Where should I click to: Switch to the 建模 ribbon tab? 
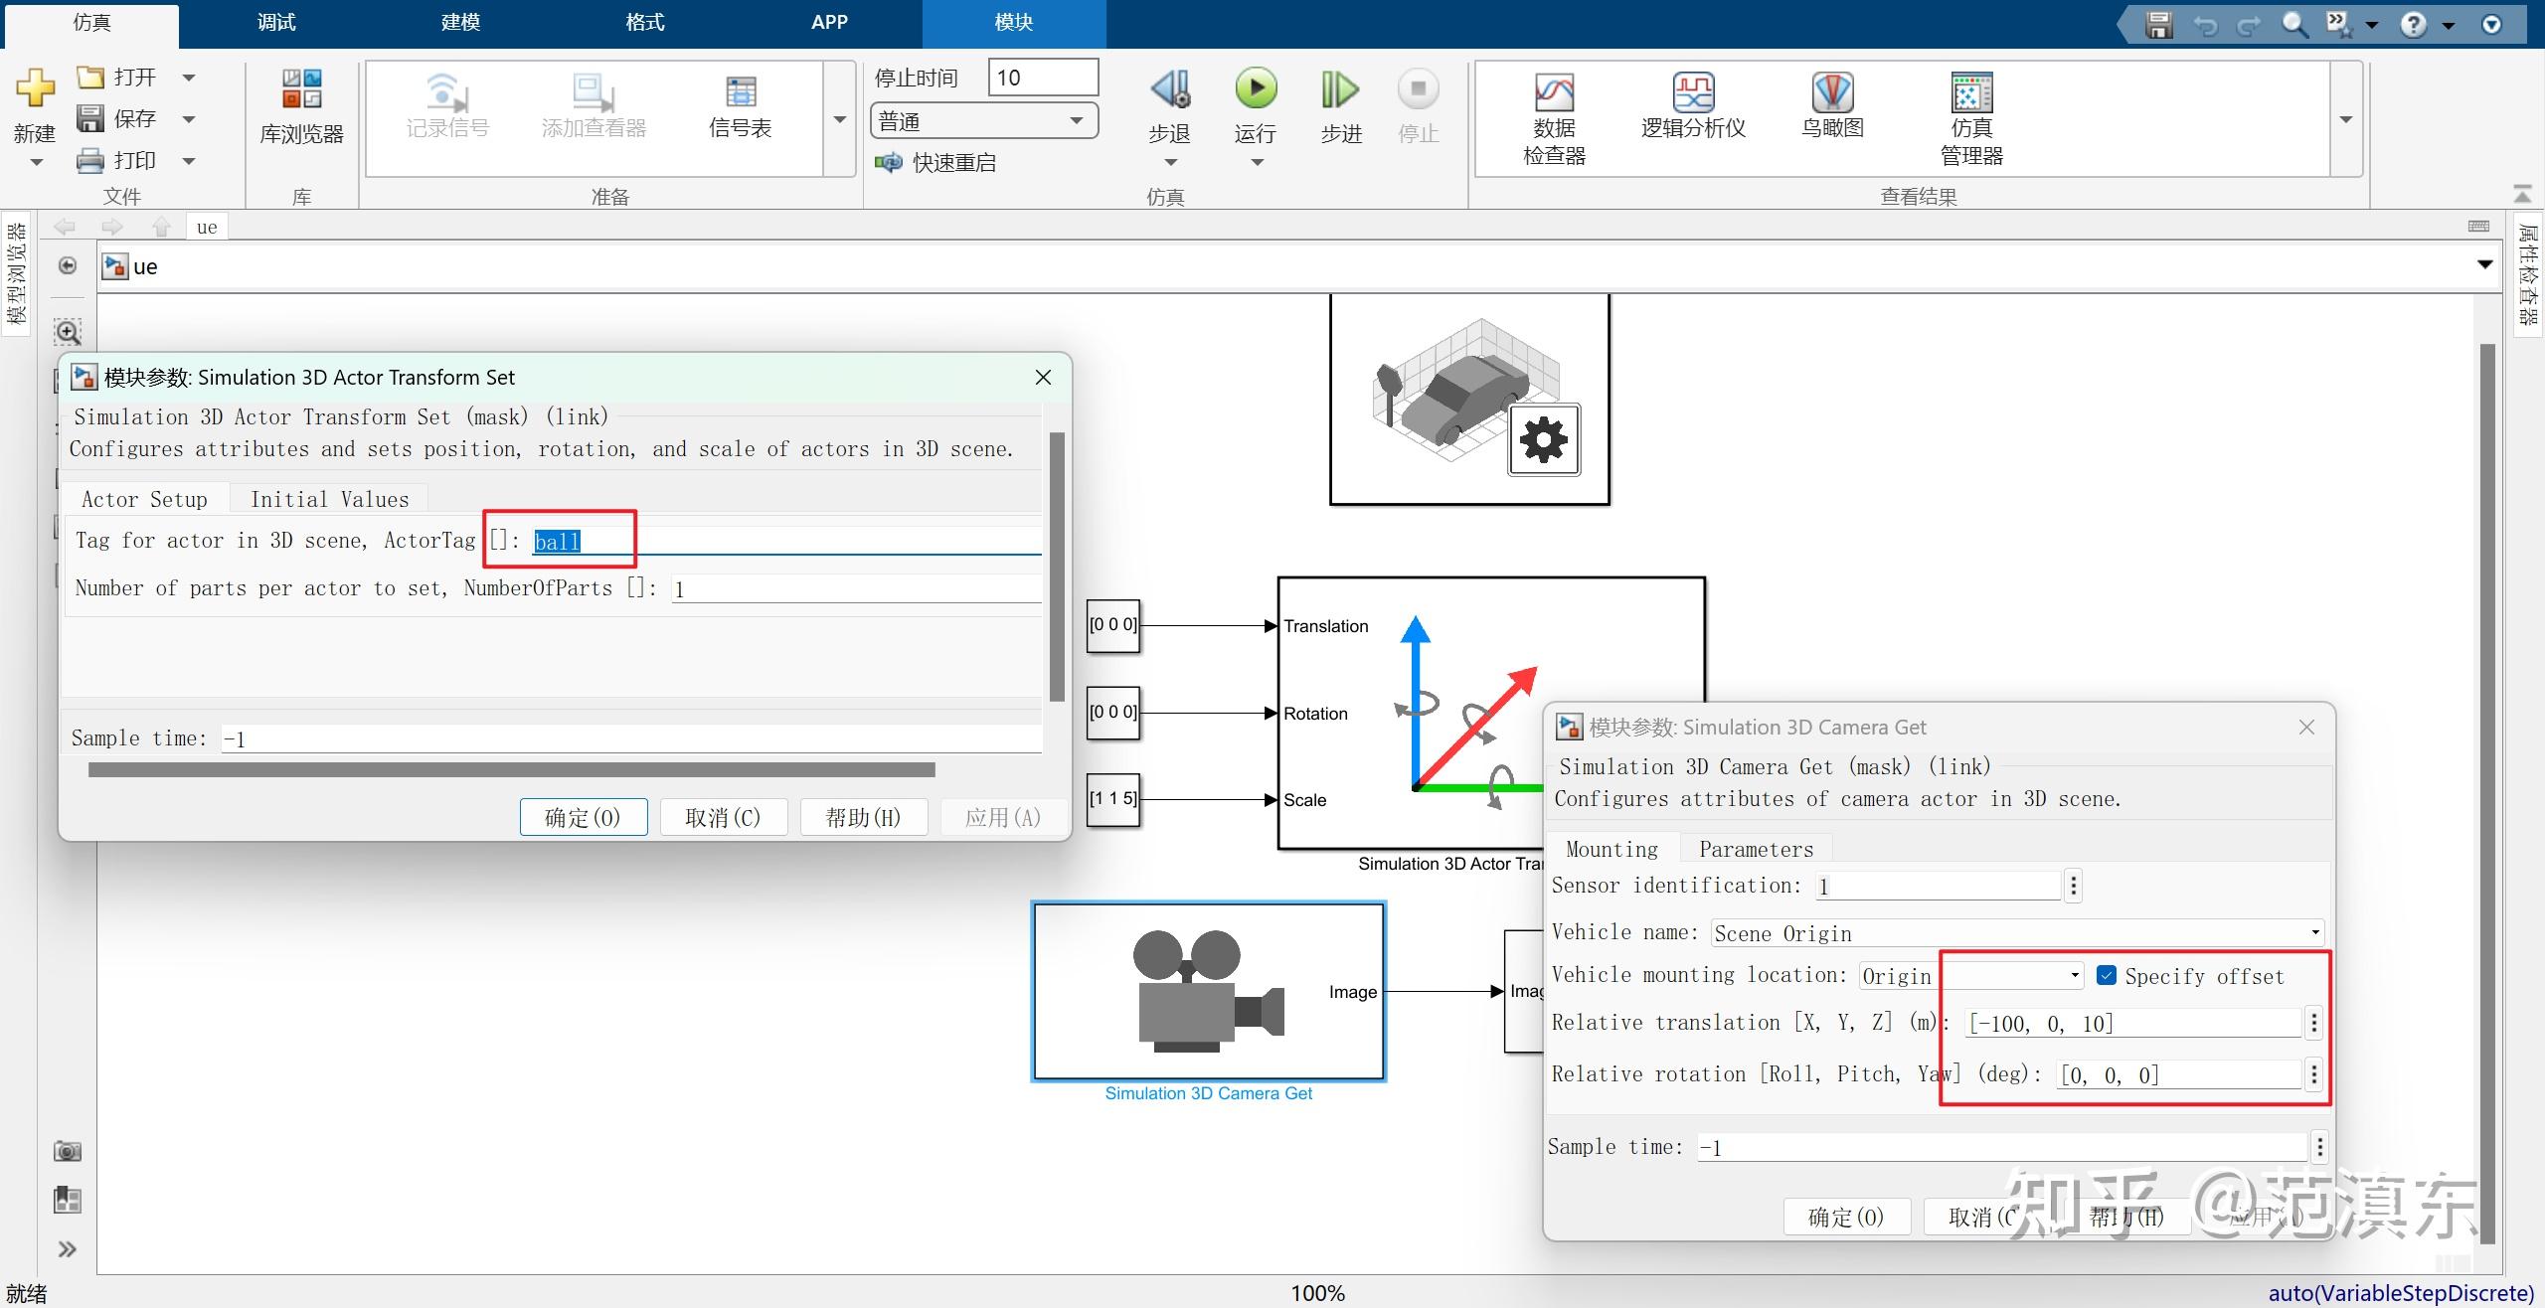(459, 22)
